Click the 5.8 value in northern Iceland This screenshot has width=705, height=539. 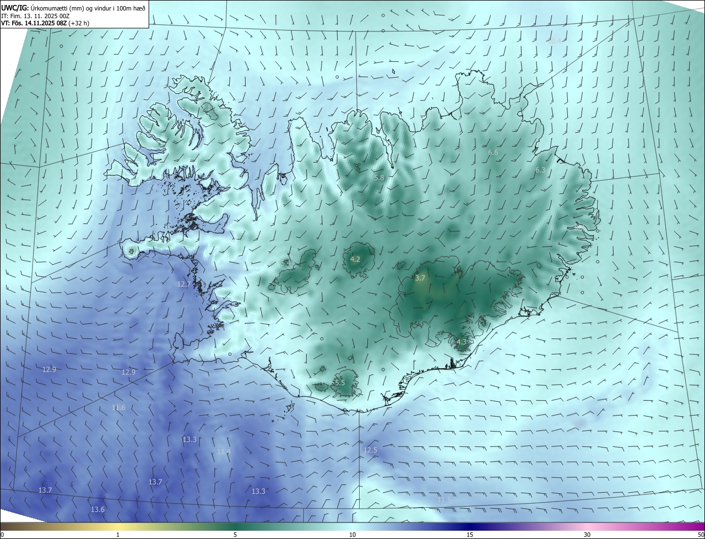[x=379, y=178]
